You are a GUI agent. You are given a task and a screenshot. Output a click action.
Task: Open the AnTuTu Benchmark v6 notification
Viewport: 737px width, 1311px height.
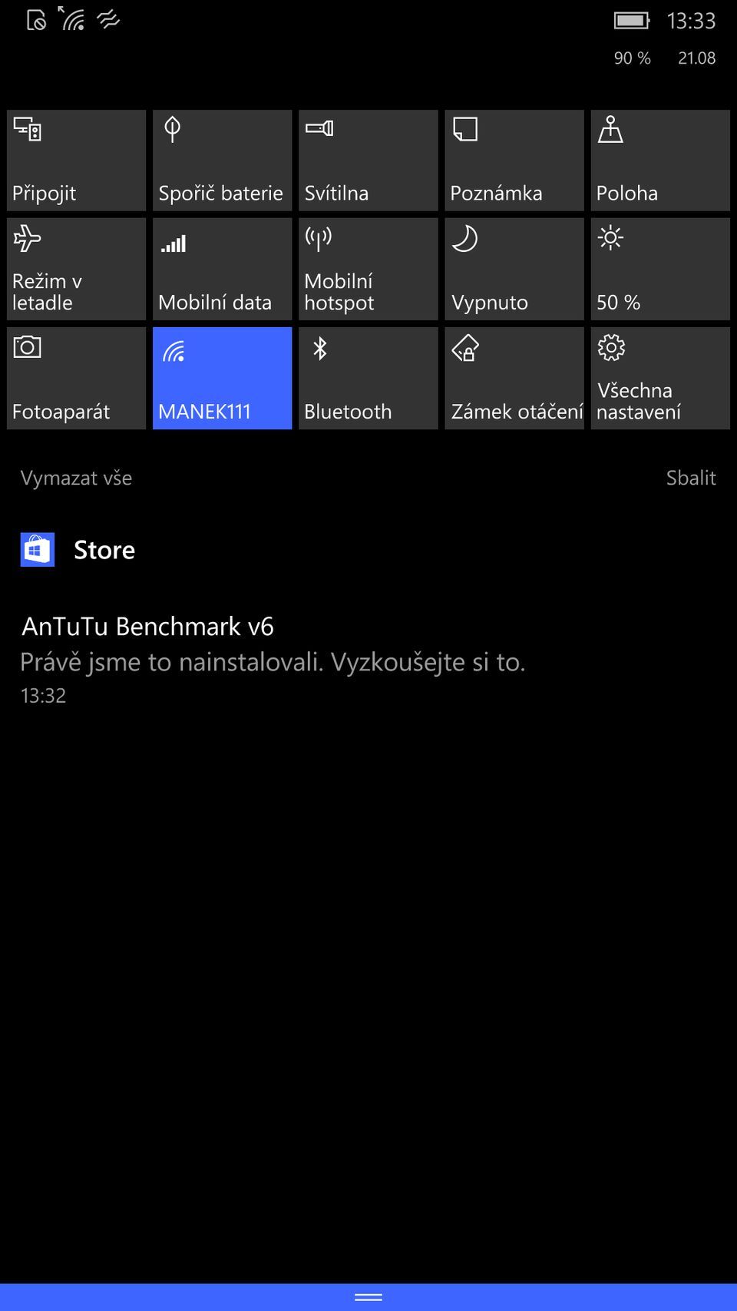(273, 660)
